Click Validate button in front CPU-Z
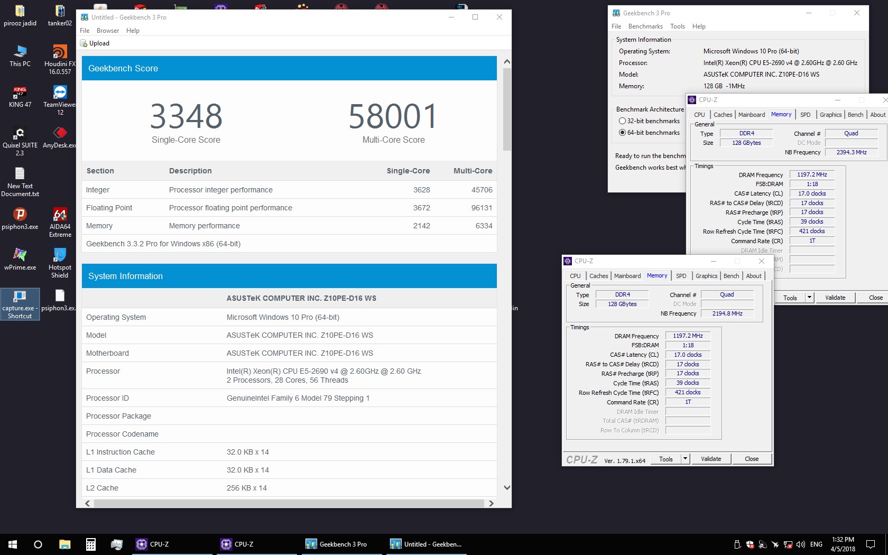 (x=711, y=459)
